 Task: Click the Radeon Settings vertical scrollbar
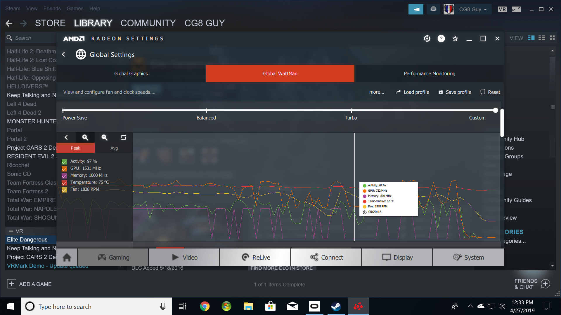click(502, 123)
